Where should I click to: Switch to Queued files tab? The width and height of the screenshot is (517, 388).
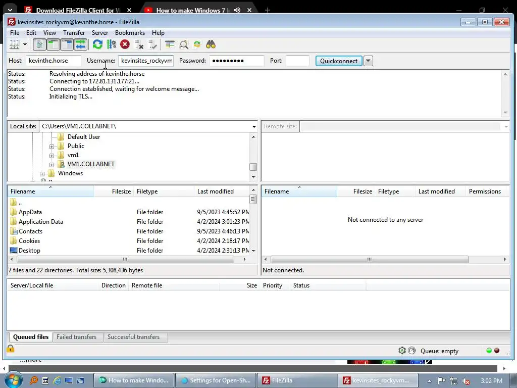(x=30, y=337)
